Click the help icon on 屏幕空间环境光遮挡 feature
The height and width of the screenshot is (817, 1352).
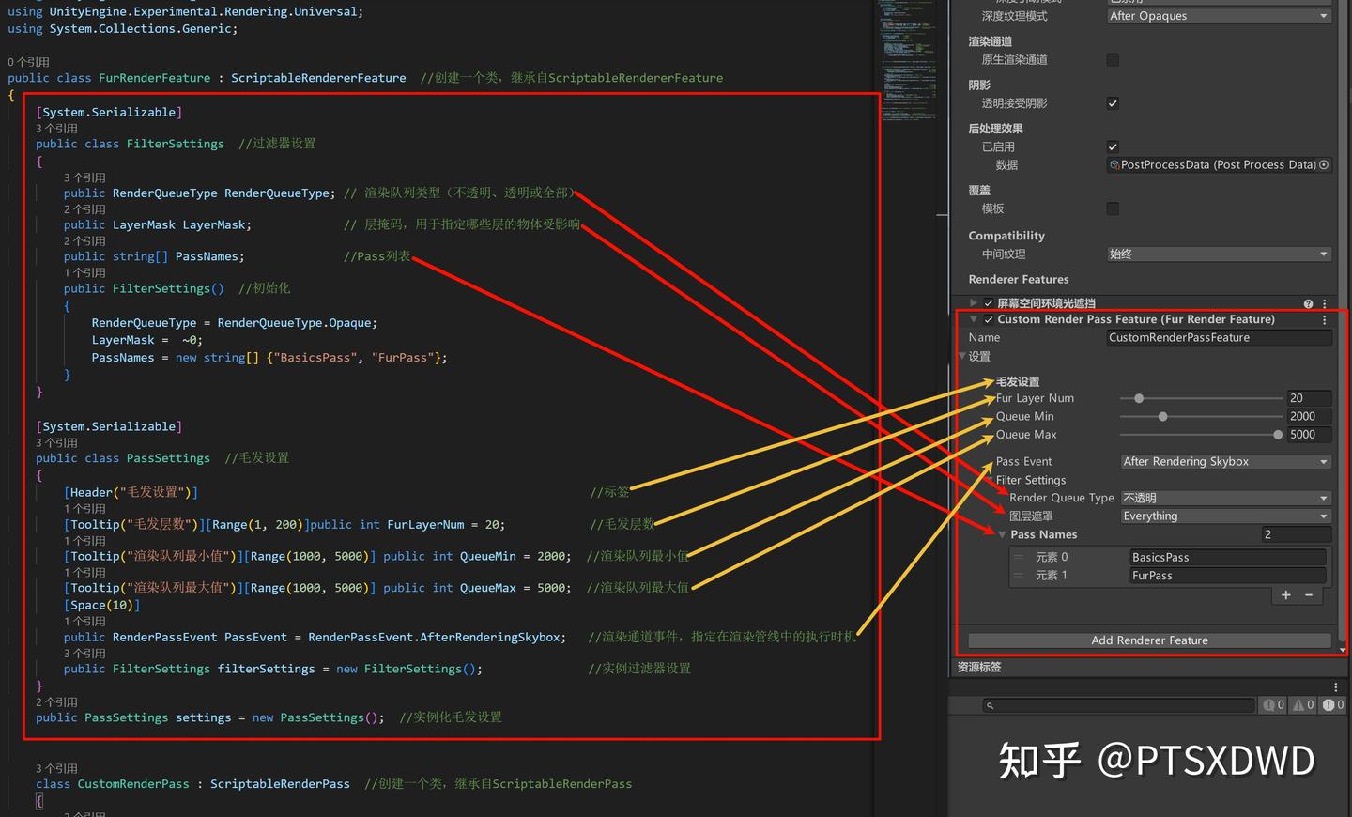pos(1308,303)
